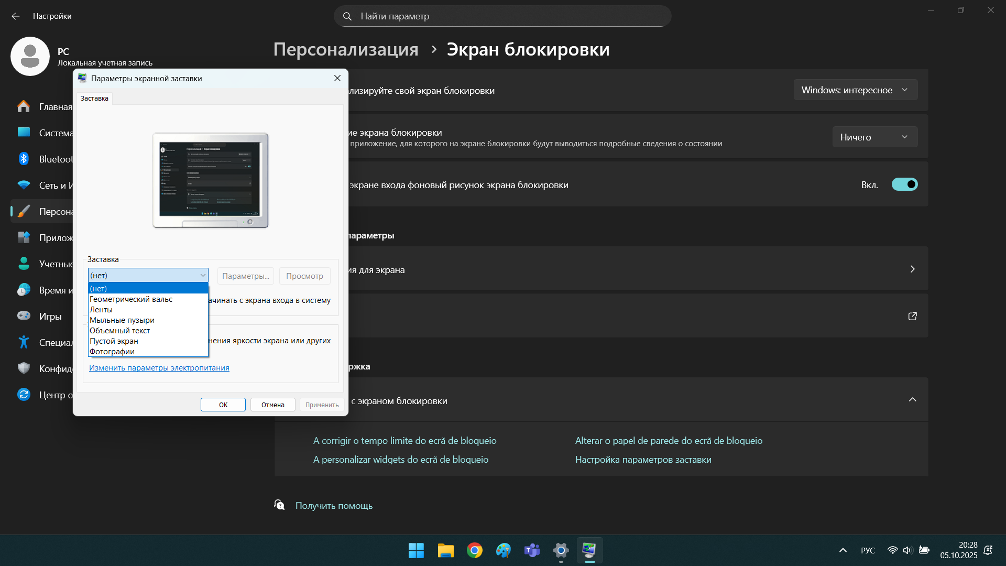Click the OK button in dialog

click(223, 405)
